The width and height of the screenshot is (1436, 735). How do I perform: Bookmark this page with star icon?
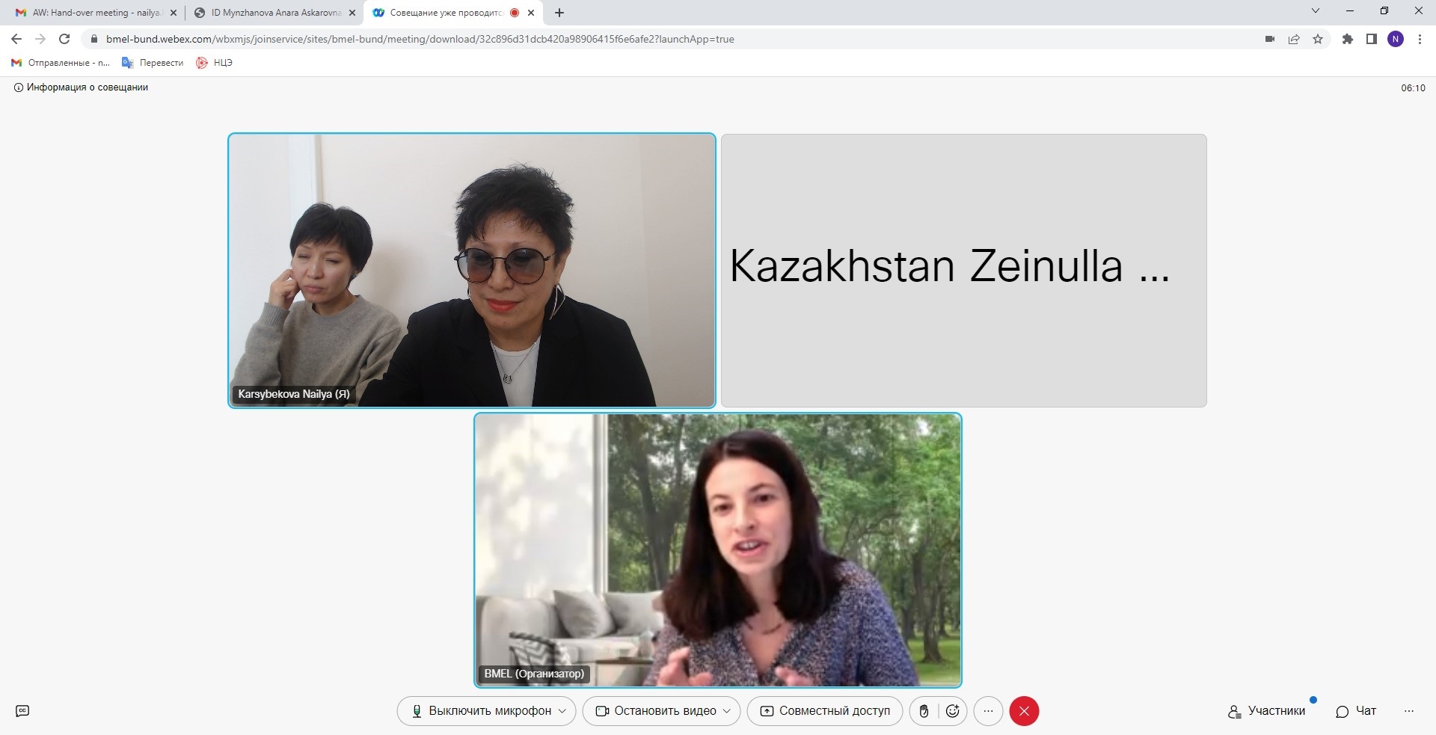click(1318, 39)
